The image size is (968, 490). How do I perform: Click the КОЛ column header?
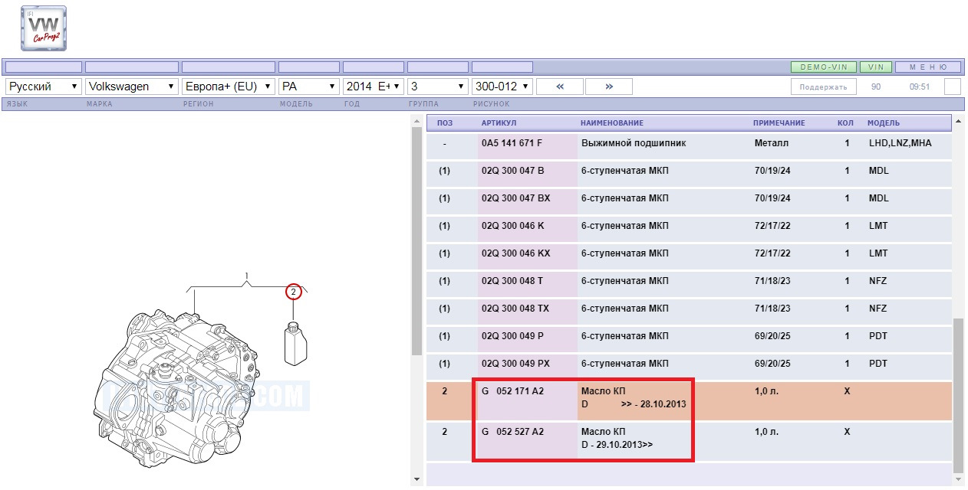click(x=845, y=123)
